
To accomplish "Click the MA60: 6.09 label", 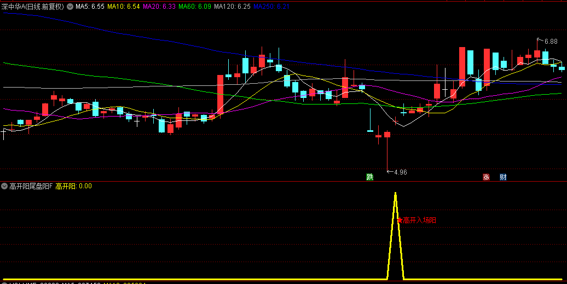I will (x=194, y=7).
